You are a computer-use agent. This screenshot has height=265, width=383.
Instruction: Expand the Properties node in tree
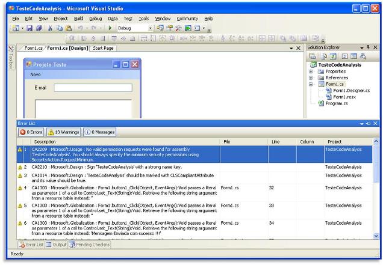311,71
